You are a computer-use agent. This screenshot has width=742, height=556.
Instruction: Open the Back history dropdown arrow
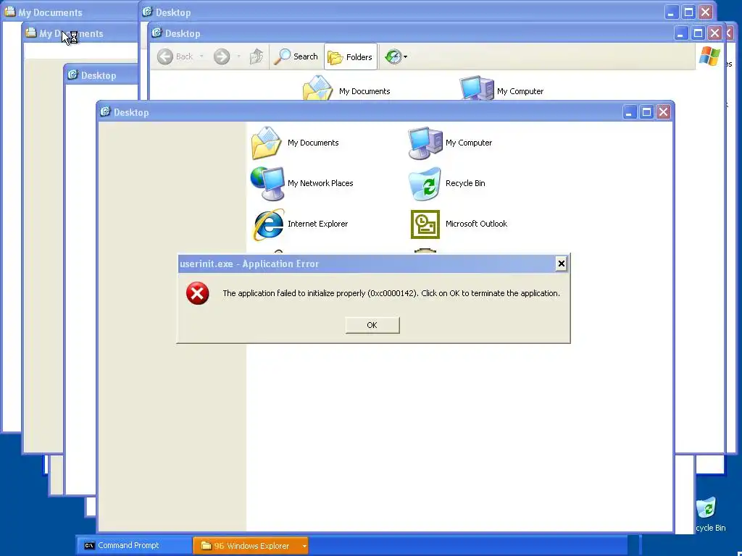pyautogui.click(x=201, y=56)
